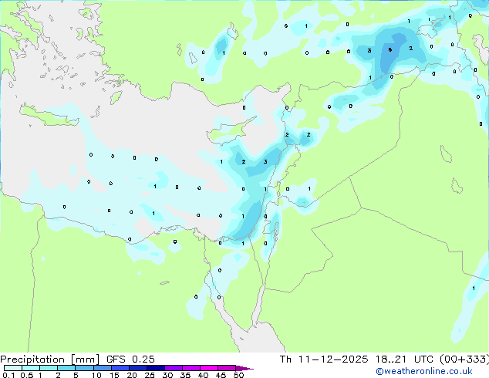The image size is (489, 378).
Task: Click the "5" value in the darkest rain area
Action: coord(390,50)
